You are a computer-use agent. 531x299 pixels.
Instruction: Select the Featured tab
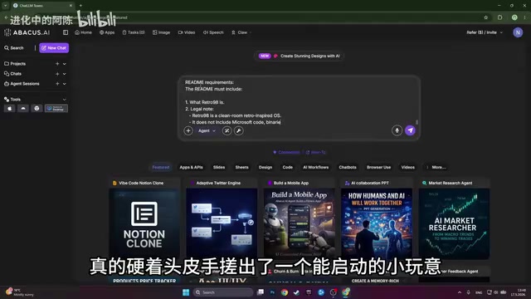[160, 167]
